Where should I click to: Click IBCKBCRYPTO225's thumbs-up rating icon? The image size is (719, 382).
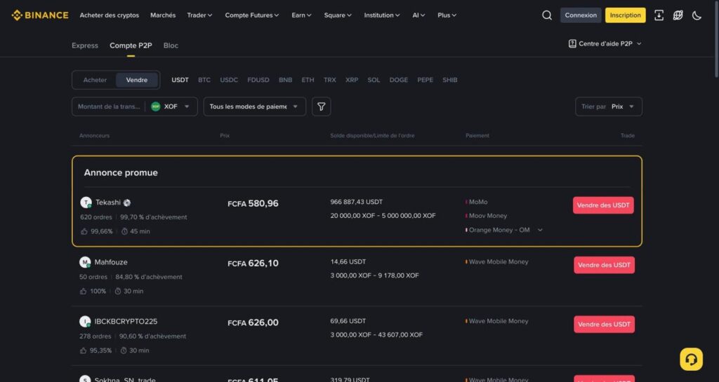point(83,350)
